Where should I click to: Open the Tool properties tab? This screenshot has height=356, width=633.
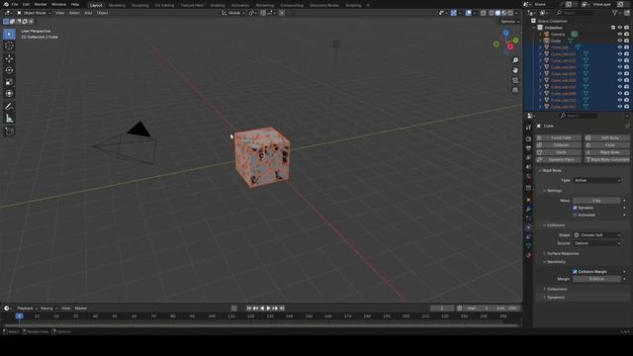[x=528, y=128]
